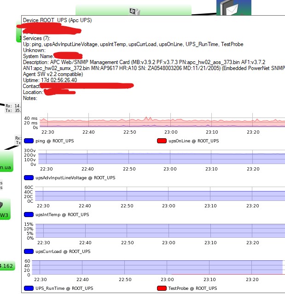This screenshot has height=294, width=285.
Task: Select the 'TestProbe @ ROOT_UPS' legend label
Action: point(192,288)
